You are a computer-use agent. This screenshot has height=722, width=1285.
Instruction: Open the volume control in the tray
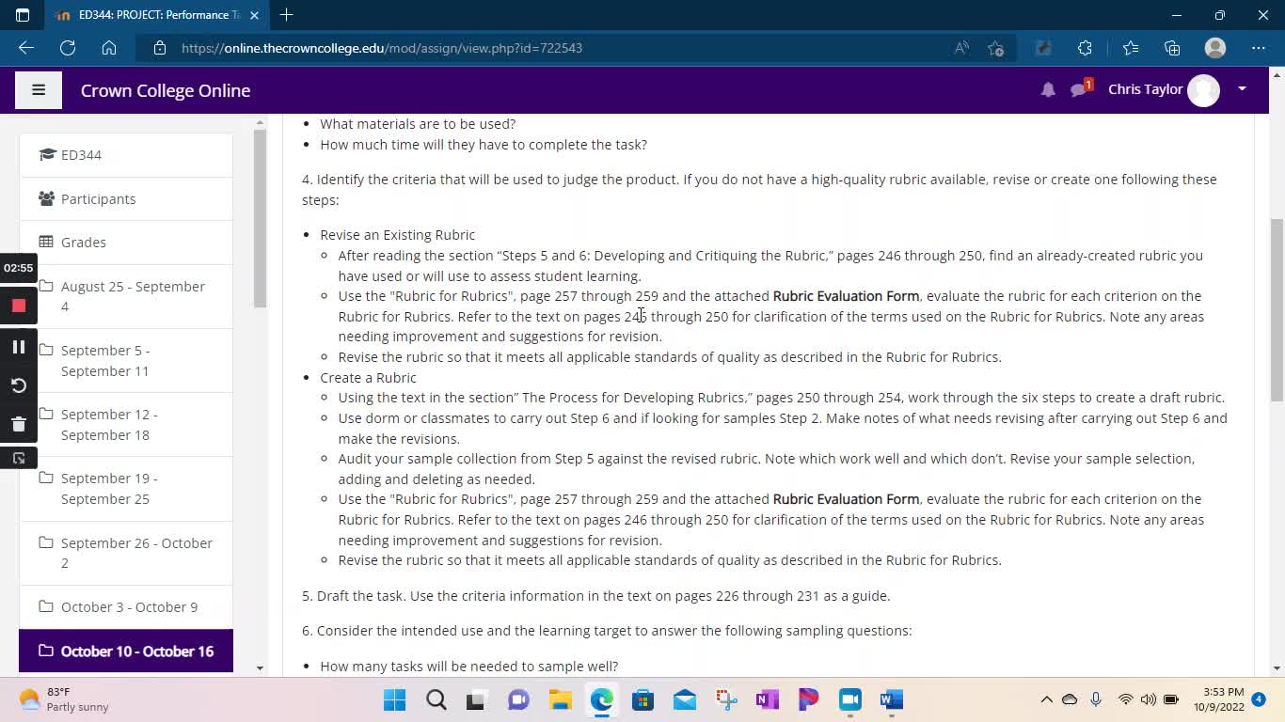(x=1149, y=699)
